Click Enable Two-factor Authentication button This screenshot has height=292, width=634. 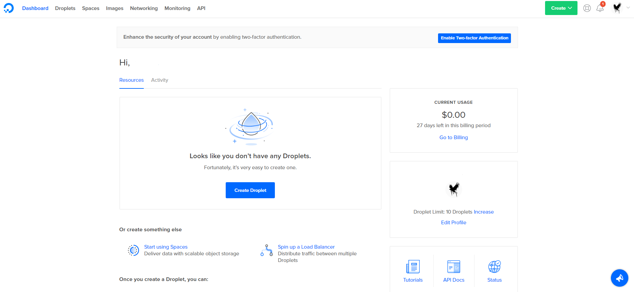[x=474, y=38]
